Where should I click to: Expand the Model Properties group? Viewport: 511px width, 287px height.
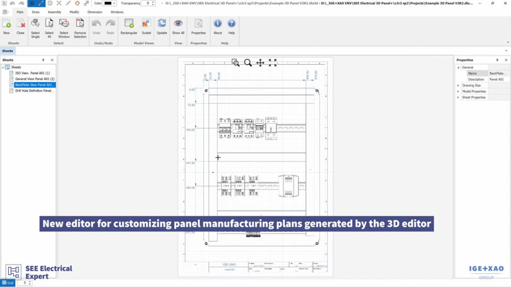tap(458, 92)
